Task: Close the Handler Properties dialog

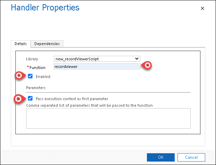Action: coord(202,8)
